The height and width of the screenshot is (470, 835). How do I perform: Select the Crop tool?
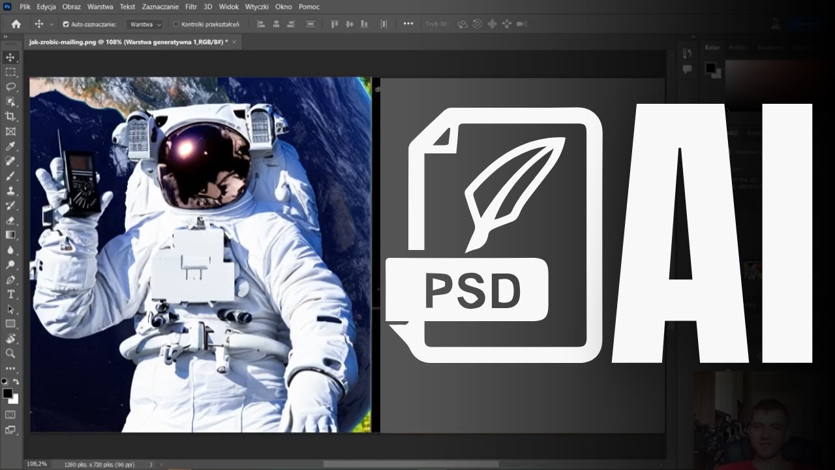coord(10,116)
